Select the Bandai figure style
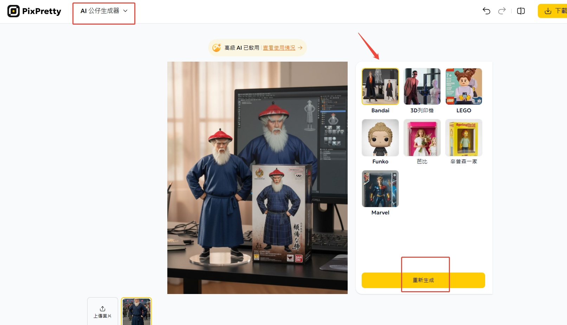The image size is (567, 325). (380, 87)
